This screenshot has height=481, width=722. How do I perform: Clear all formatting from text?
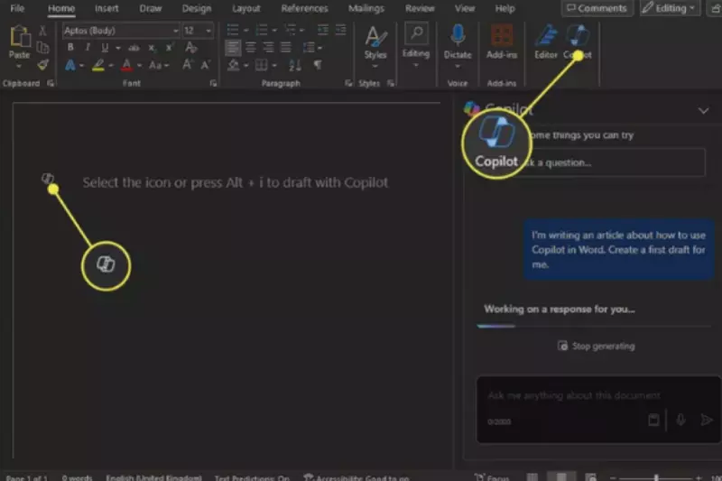tap(190, 48)
